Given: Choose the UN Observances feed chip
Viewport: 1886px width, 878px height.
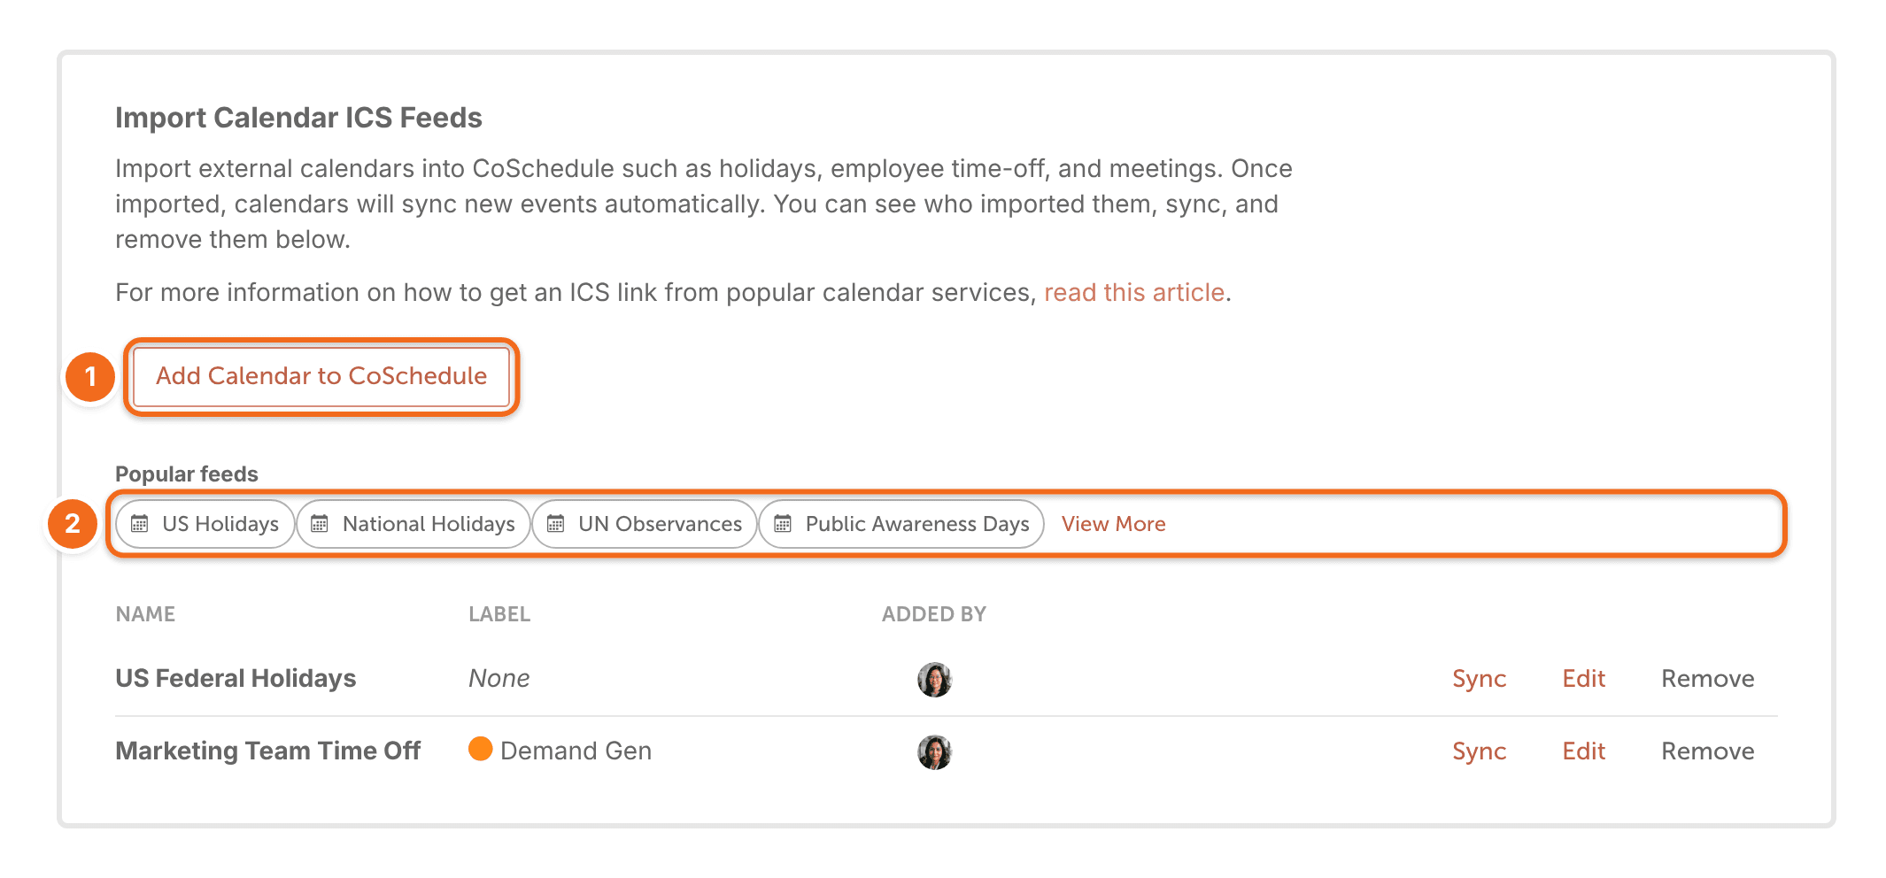Looking at the screenshot, I should click(645, 524).
